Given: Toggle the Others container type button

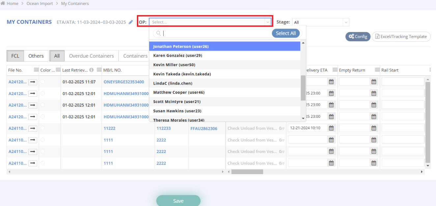Looking at the screenshot, I should tap(36, 56).
